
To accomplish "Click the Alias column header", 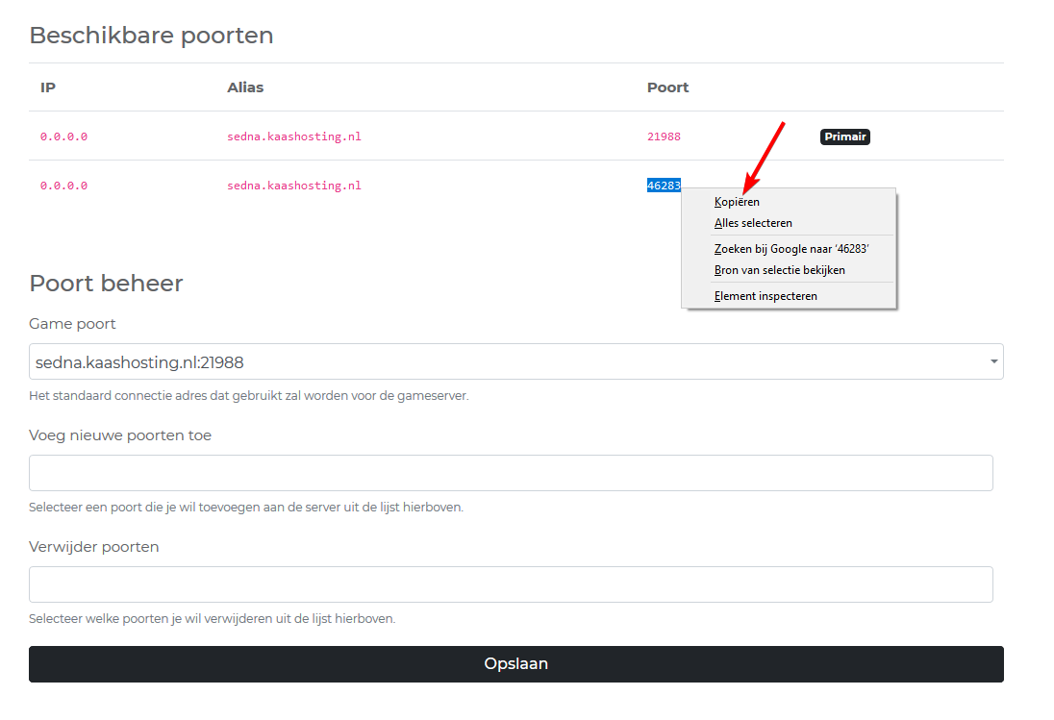I will coord(245,87).
